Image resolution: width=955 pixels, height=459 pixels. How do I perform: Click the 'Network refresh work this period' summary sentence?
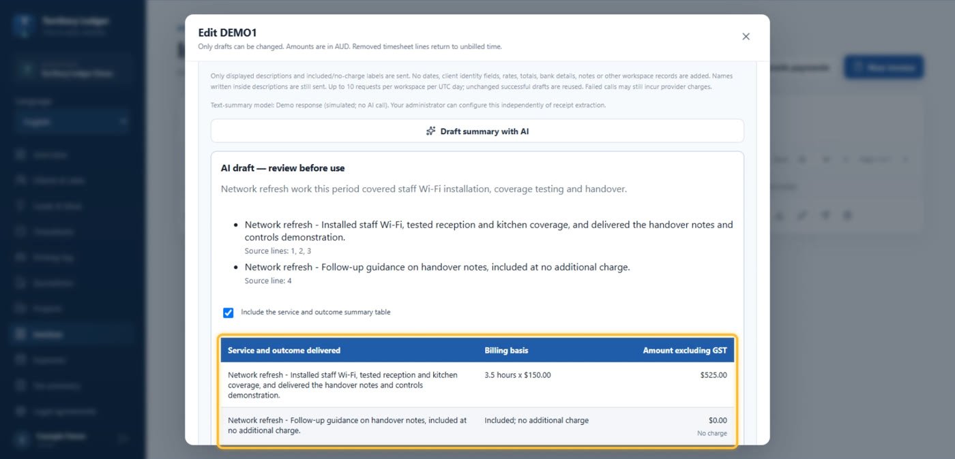424,189
